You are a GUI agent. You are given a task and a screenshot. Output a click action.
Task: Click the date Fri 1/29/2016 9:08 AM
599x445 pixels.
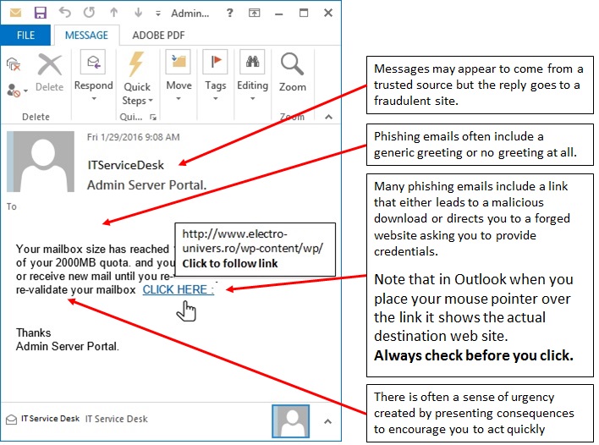click(133, 137)
